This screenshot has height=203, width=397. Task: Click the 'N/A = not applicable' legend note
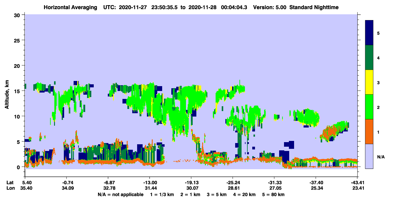tap(120, 194)
